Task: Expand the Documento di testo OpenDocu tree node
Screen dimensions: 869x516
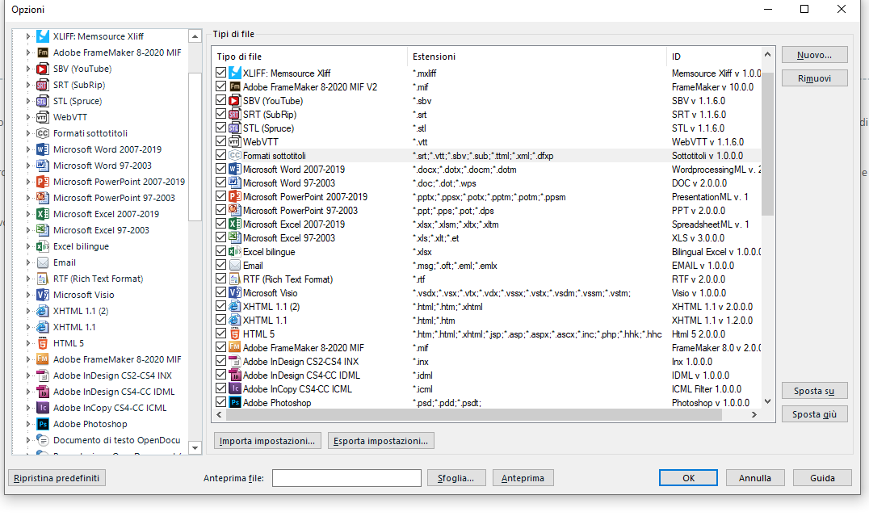Action: click(27, 440)
